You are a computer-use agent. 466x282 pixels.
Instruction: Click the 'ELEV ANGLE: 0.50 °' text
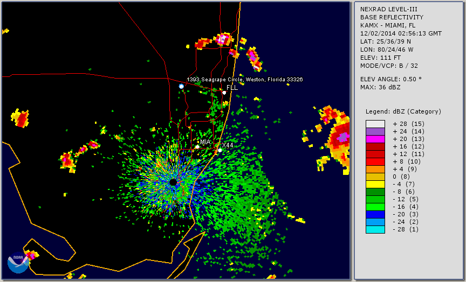coord(391,79)
